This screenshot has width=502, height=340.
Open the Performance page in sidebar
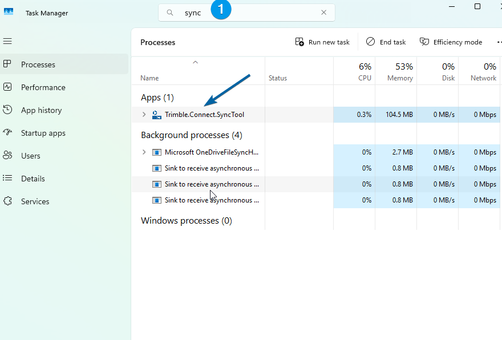(43, 87)
